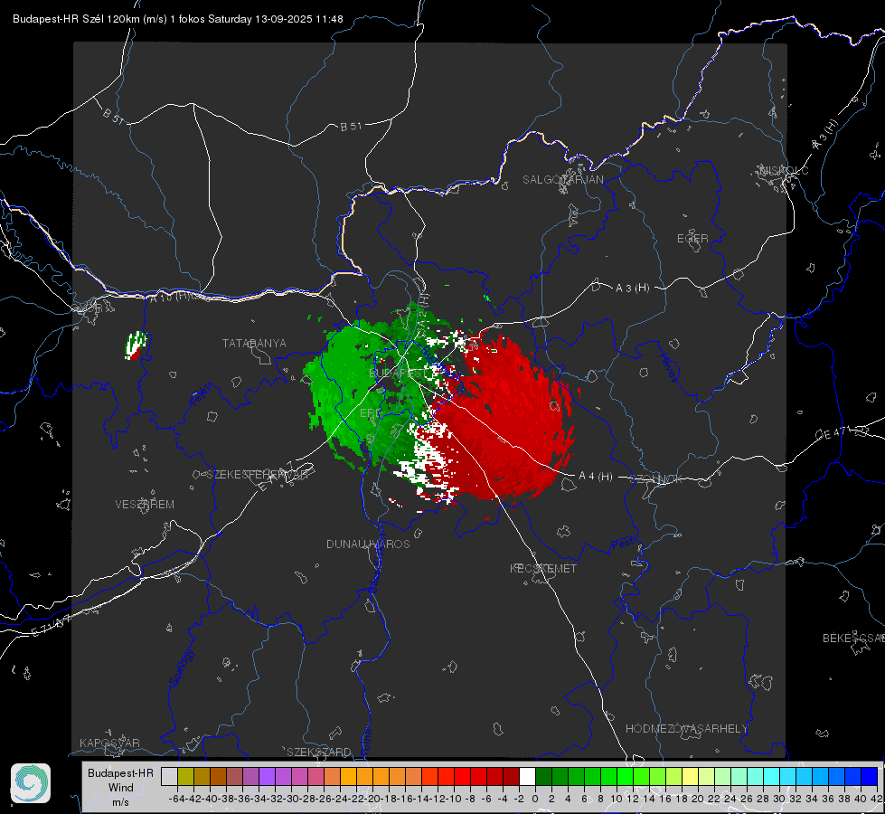Image resolution: width=885 pixels, height=814 pixels.
Task: Select the SZÉKESFEHÉRVÁR city label
Action: point(258,475)
